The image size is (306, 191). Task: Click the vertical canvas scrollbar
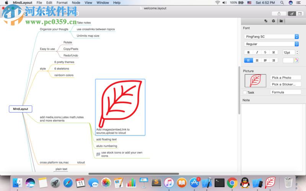239,90
